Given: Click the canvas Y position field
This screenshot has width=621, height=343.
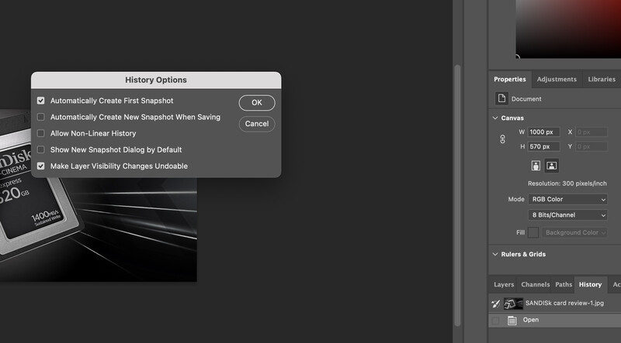Looking at the screenshot, I should 592,146.
